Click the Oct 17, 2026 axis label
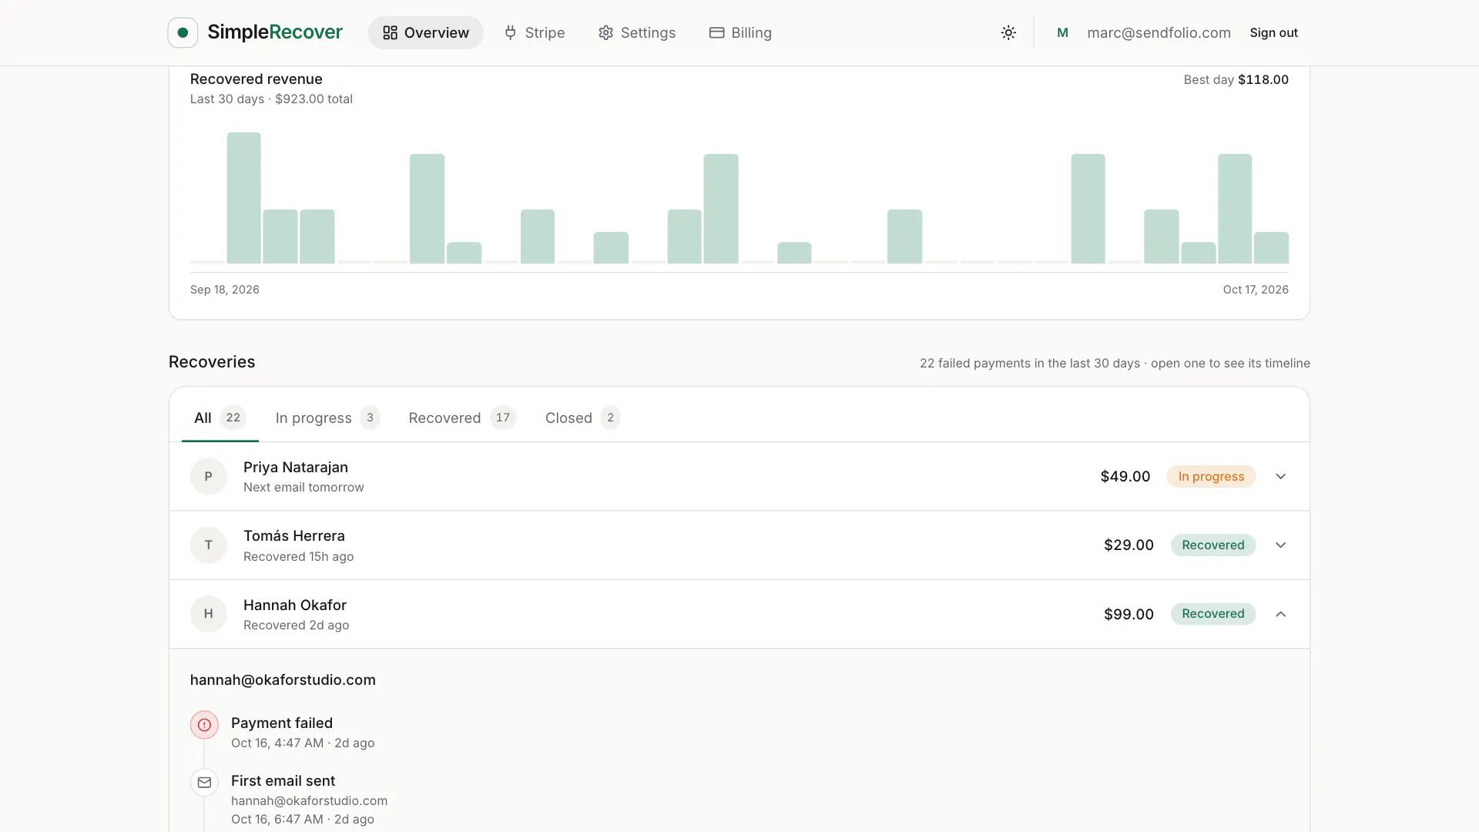Image resolution: width=1479 pixels, height=832 pixels. click(1256, 290)
